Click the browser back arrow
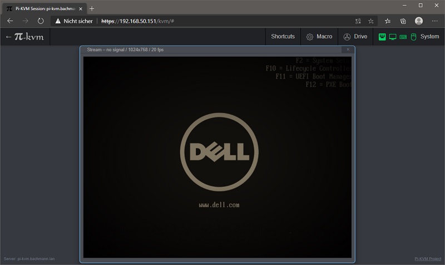Screen dimensions: 445x265 tap(10, 21)
